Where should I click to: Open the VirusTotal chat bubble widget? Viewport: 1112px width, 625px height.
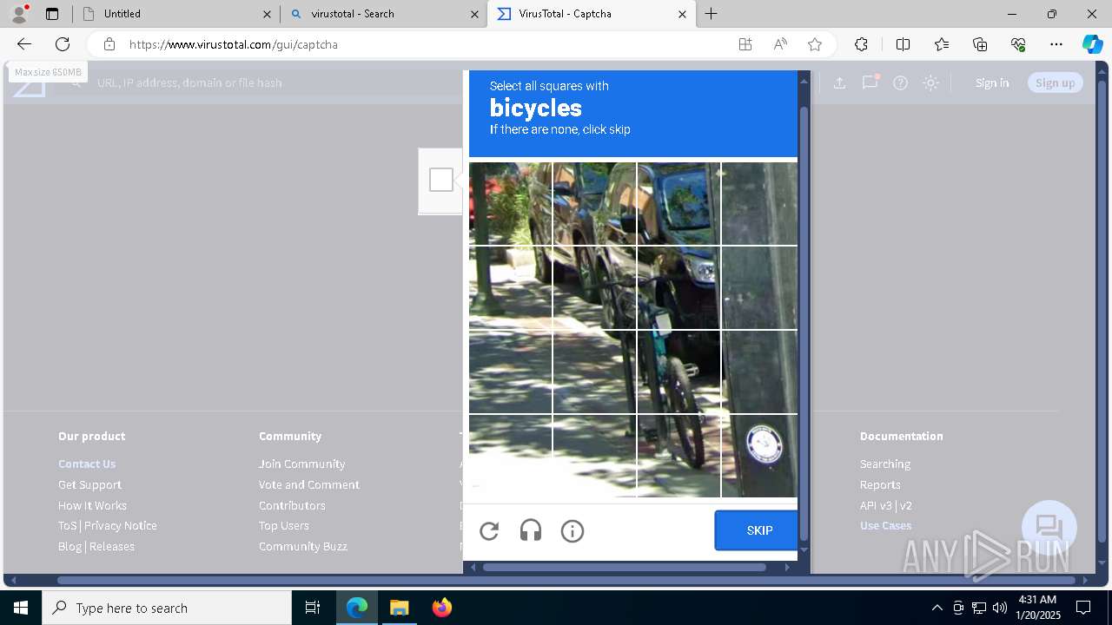(1049, 528)
